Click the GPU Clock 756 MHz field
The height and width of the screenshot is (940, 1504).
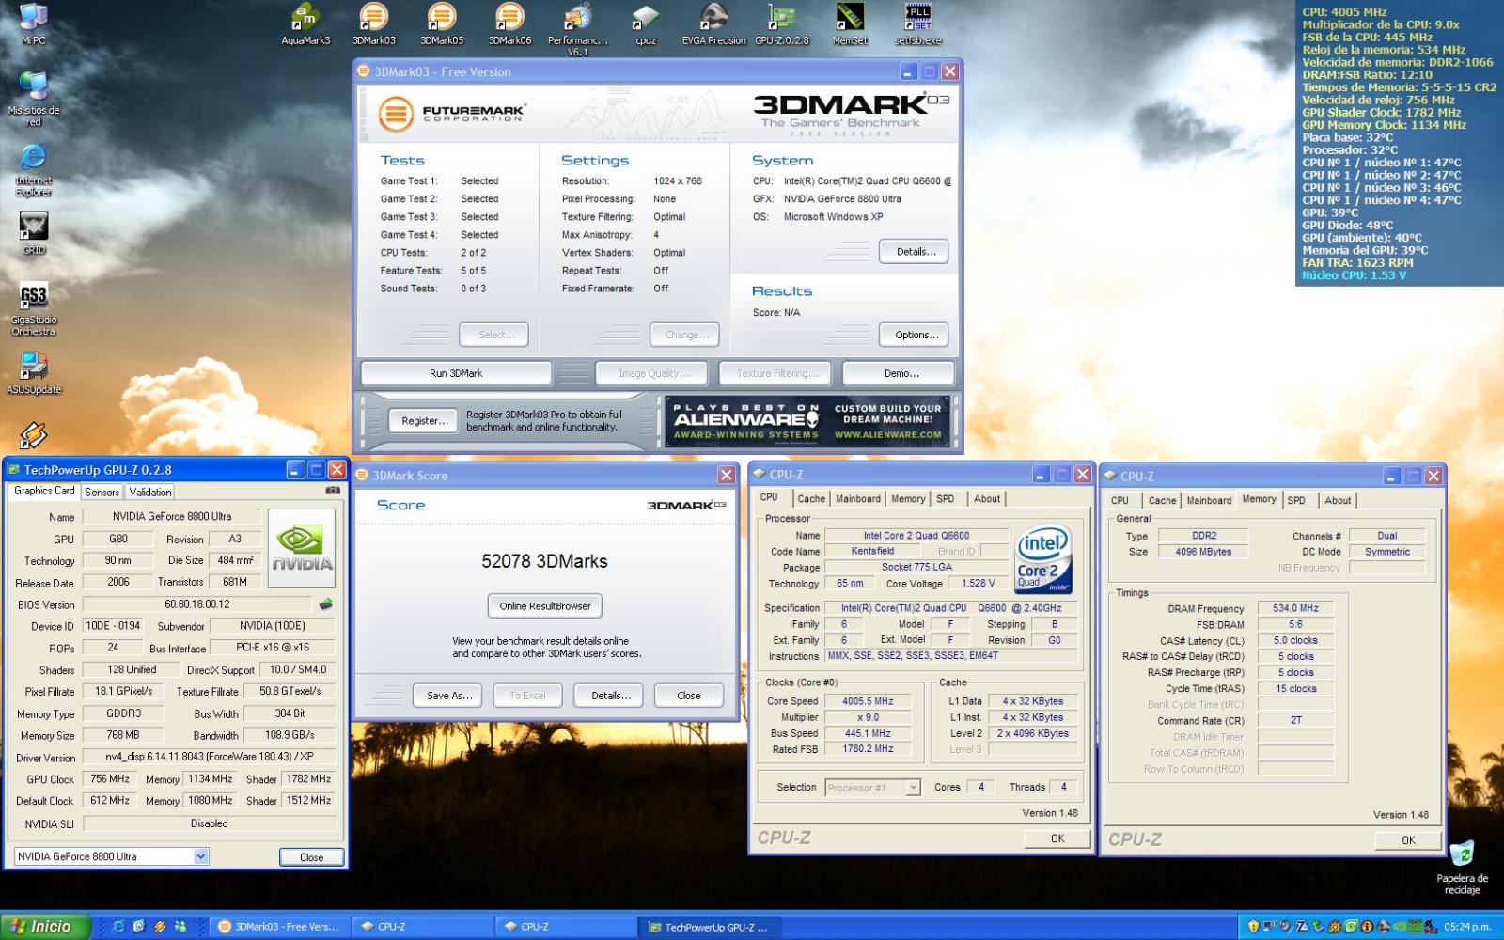pyautogui.click(x=110, y=779)
